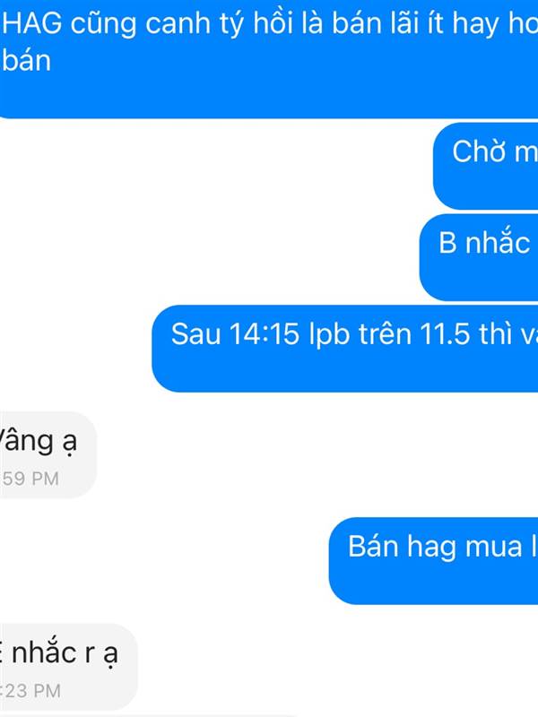Click the word 'nhắc' in the grey received bubble
The image size is (538, 717).
point(44,652)
